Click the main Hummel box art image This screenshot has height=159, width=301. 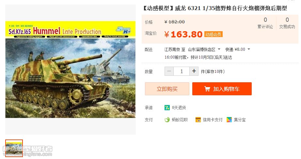71,69
